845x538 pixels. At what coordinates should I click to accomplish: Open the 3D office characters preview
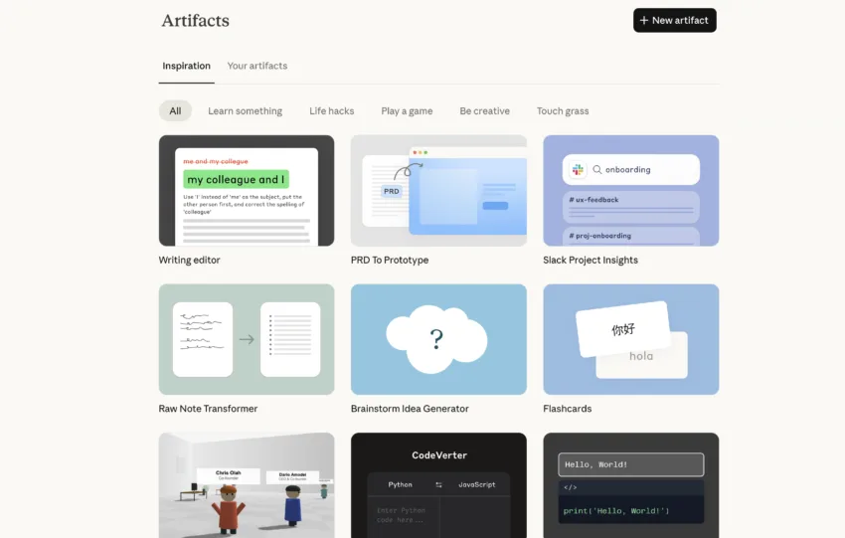pos(247,485)
